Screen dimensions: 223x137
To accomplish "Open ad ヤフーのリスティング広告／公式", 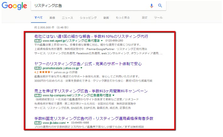I will (x=88, y=64).
